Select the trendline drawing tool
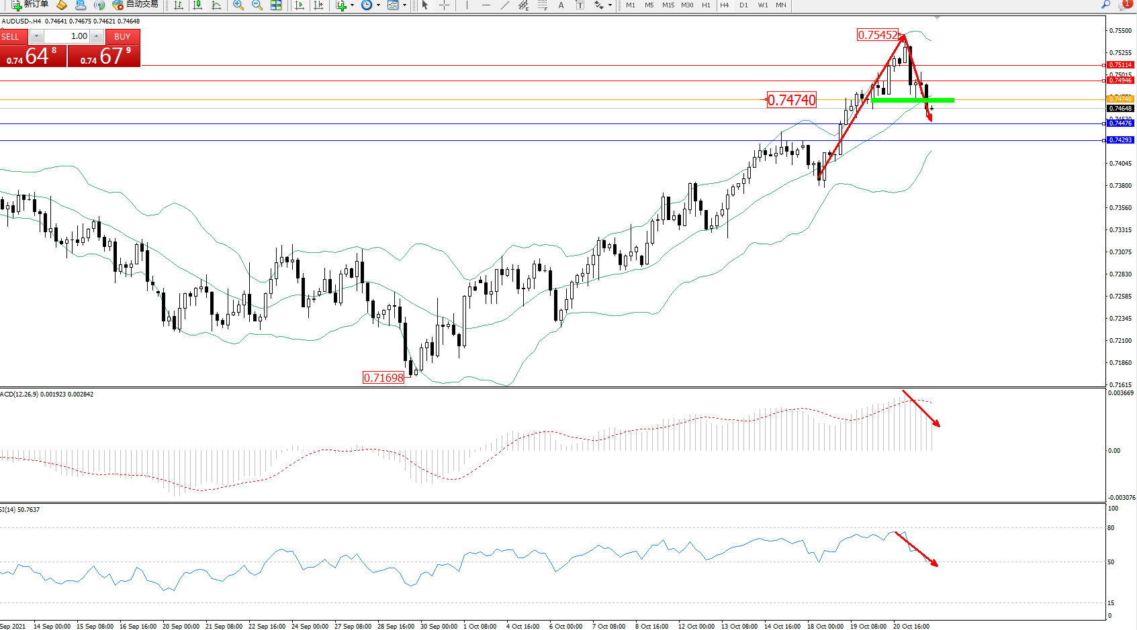1137x630 pixels. pyautogui.click(x=505, y=5)
